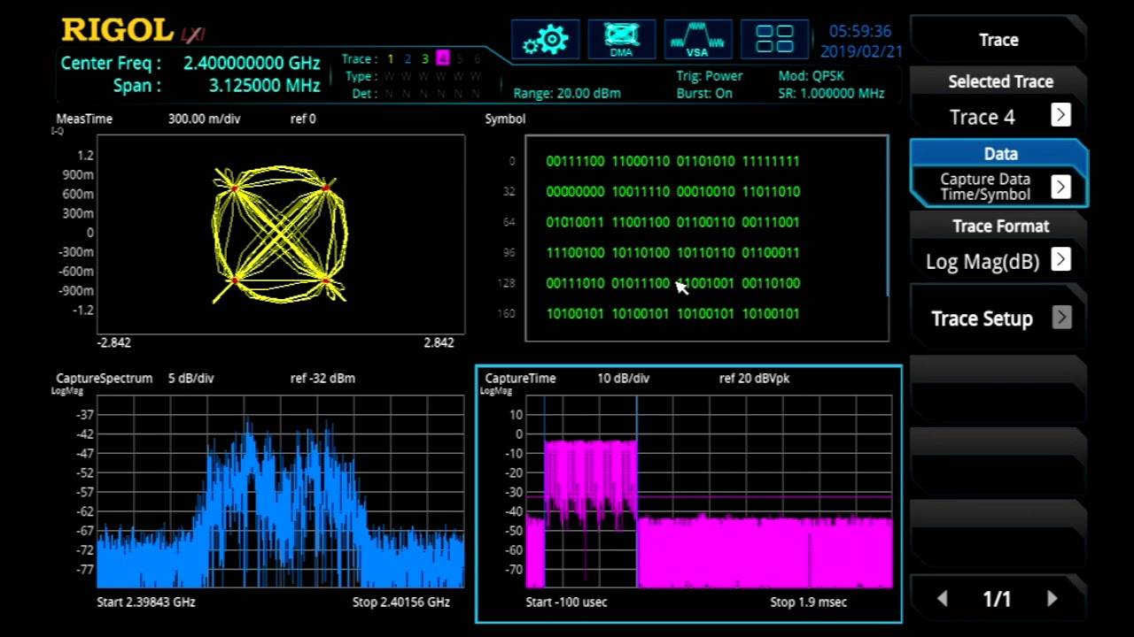Click the Mod: QPSK readout
This screenshot has width=1134, height=637.
pyautogui.click(x=812, y=76)
